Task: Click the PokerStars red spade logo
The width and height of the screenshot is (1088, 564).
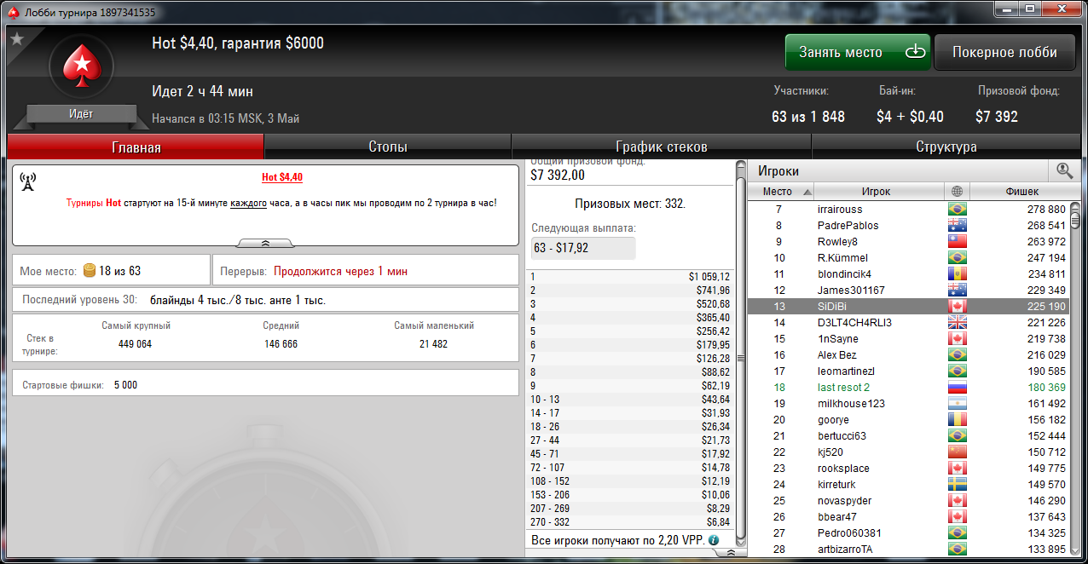Action: (x=82, y=67)
